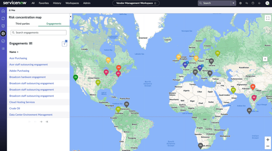This screenshot has height=151, width=272.
Task: Click the green pin on California coast
Action: tap(75, 78)
